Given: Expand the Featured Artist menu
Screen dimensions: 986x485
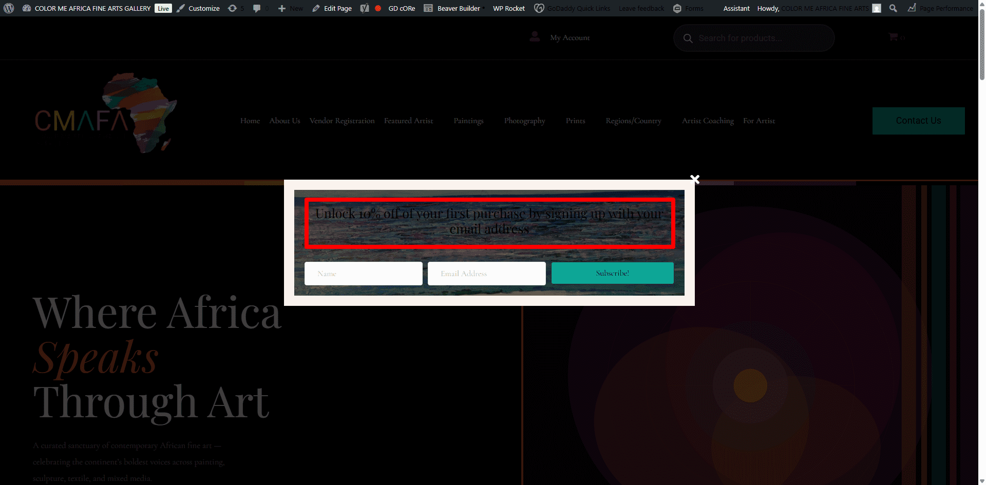Looking at the screenshot, I should pos(409,121).
